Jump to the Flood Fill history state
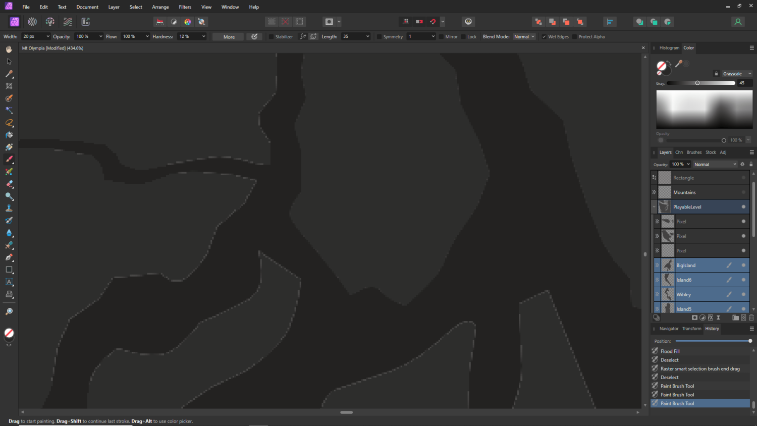The height and width of the screenshot is (426, 757). 670,351
